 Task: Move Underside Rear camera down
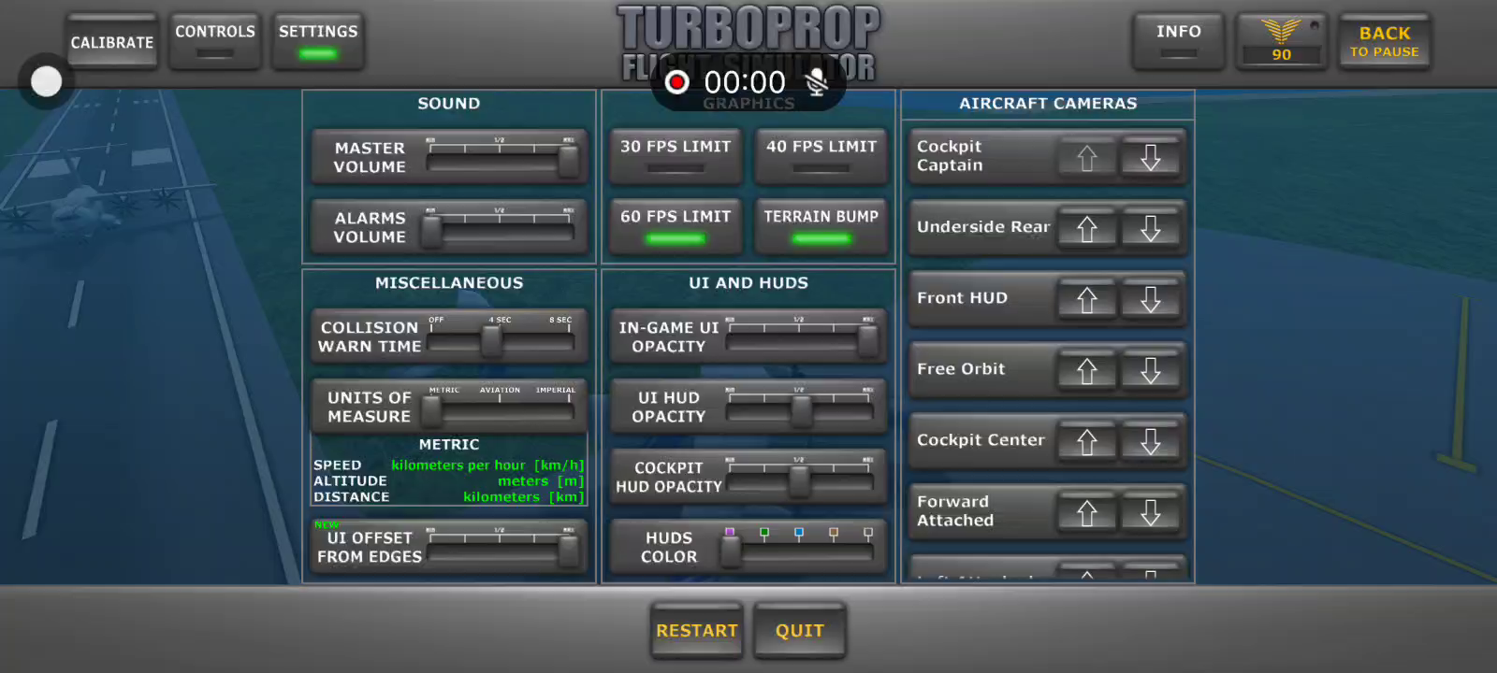tap(1150, 229)
